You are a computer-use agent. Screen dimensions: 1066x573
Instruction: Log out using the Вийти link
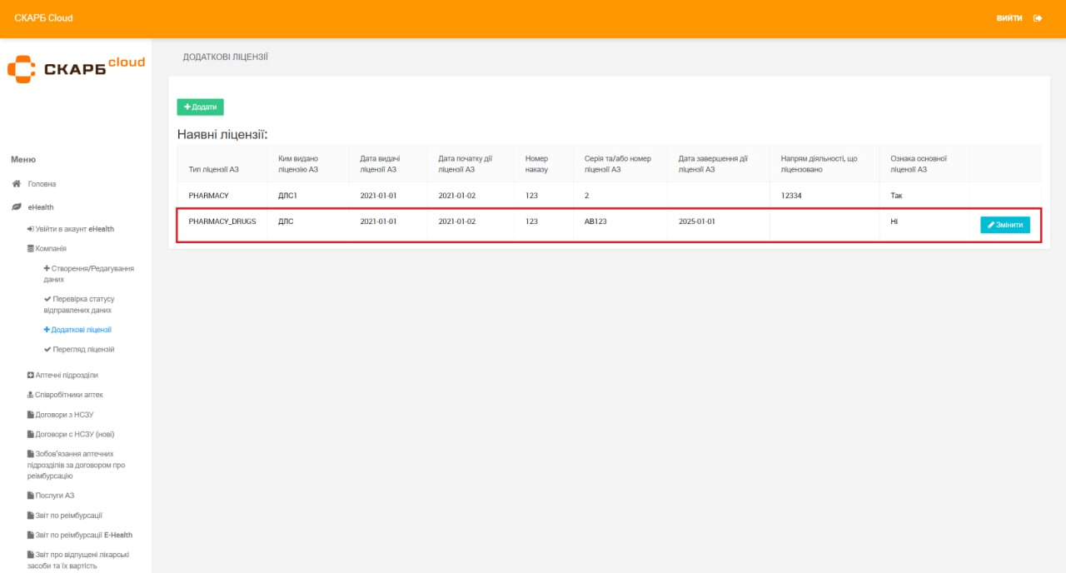click(1009, 18)
